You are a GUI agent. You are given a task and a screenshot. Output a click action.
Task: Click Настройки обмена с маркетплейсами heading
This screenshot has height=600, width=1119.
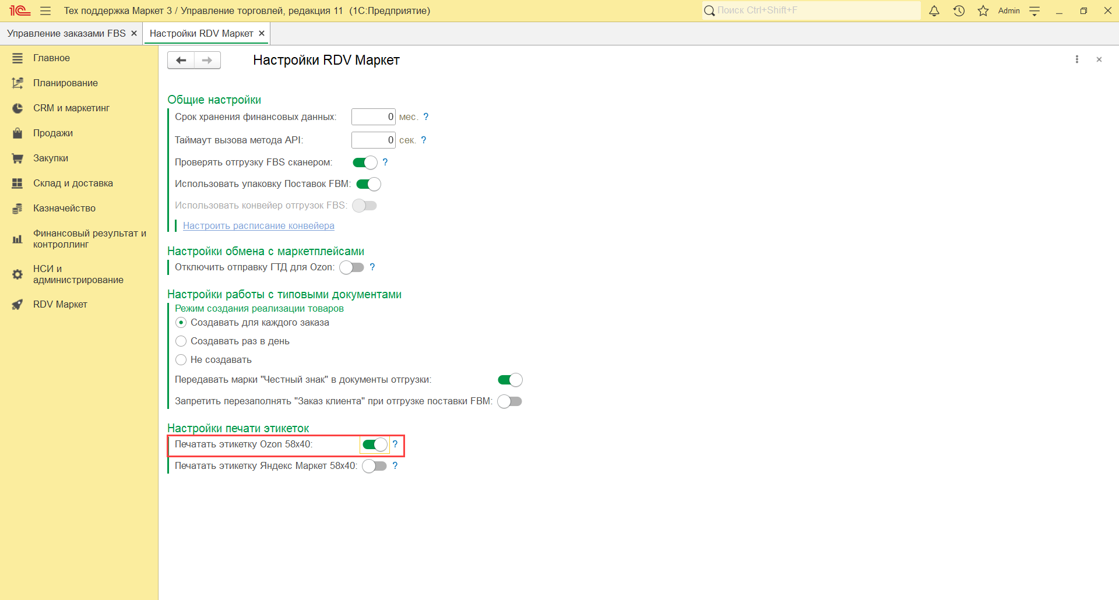266,251
